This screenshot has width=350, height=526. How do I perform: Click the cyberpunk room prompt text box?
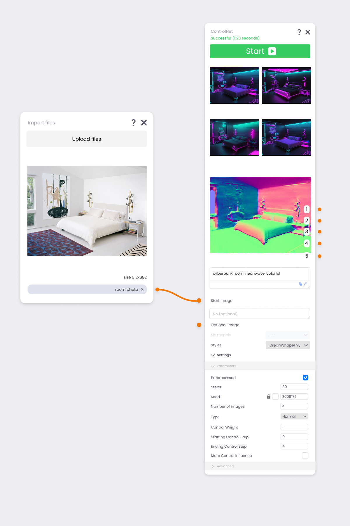[260, 278]
